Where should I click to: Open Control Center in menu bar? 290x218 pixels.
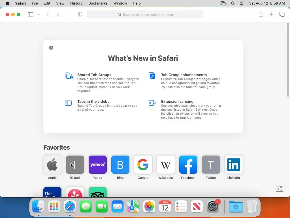coord(242,3)
